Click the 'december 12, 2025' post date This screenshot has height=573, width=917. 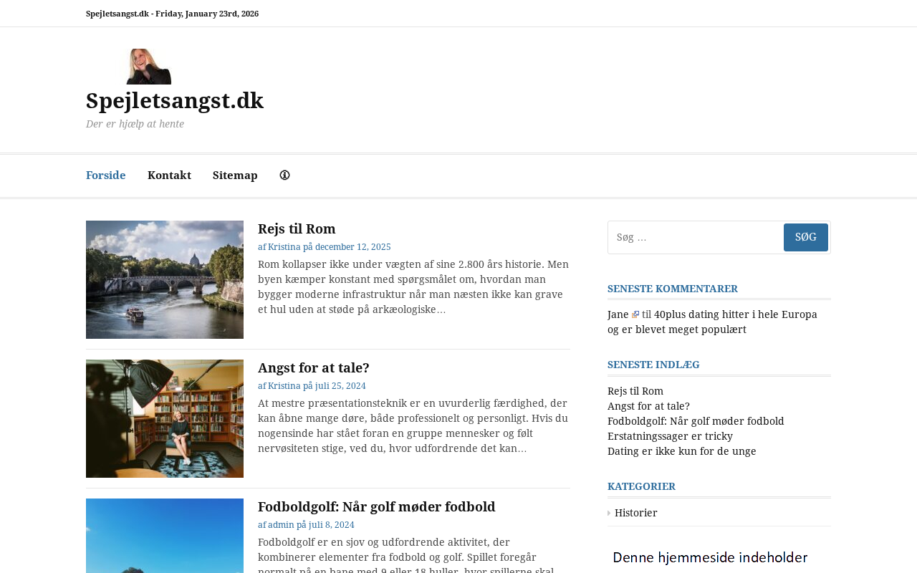click(x=353, y=247)
